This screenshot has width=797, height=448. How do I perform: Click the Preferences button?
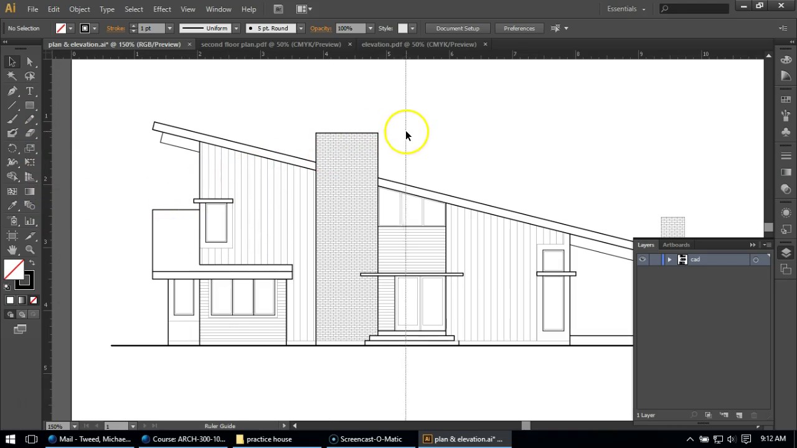[519, 28]
